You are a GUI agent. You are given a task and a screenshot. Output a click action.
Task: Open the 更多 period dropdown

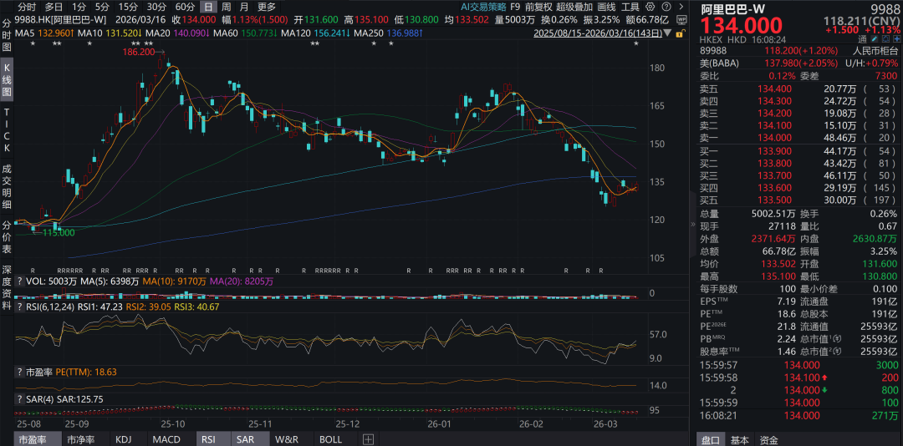point(267,7)
